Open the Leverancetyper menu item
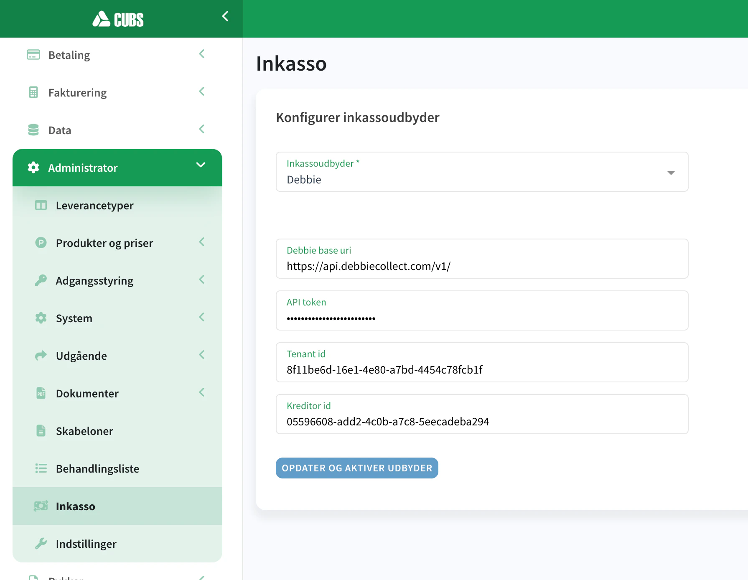 click(94, 206)
